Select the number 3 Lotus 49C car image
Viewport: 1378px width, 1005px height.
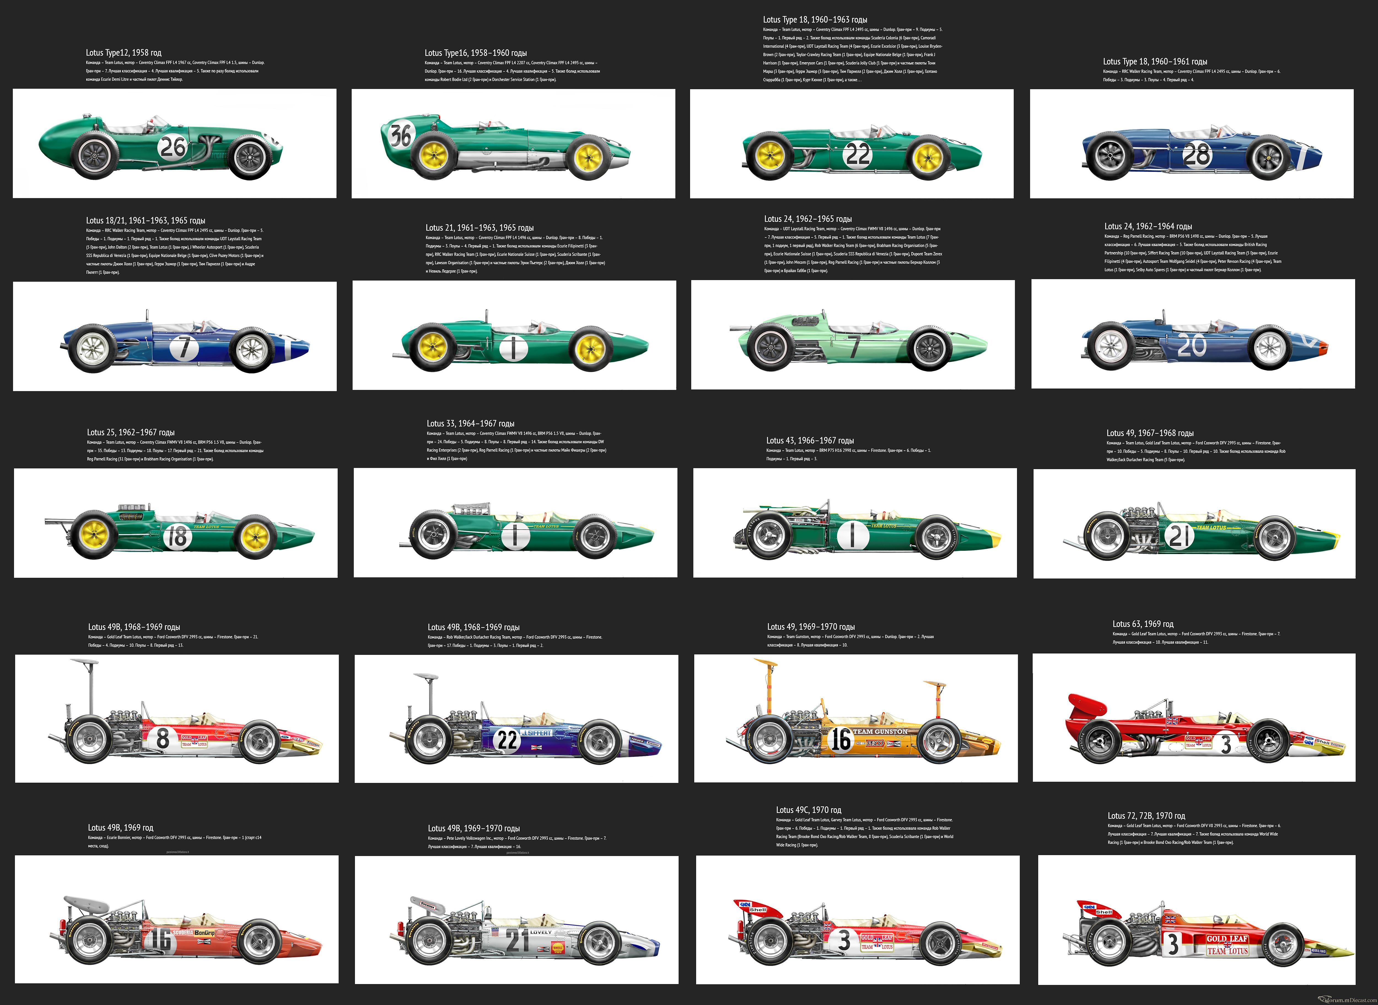(858, 920)
